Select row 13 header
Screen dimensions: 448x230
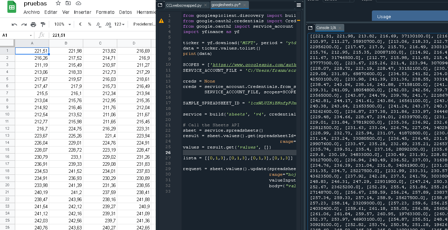[x=7, y=135]
